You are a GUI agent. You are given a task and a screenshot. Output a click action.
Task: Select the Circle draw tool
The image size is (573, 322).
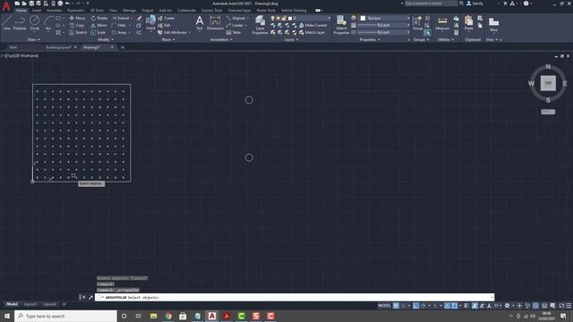pyautogui.click(x=34, y=22)
